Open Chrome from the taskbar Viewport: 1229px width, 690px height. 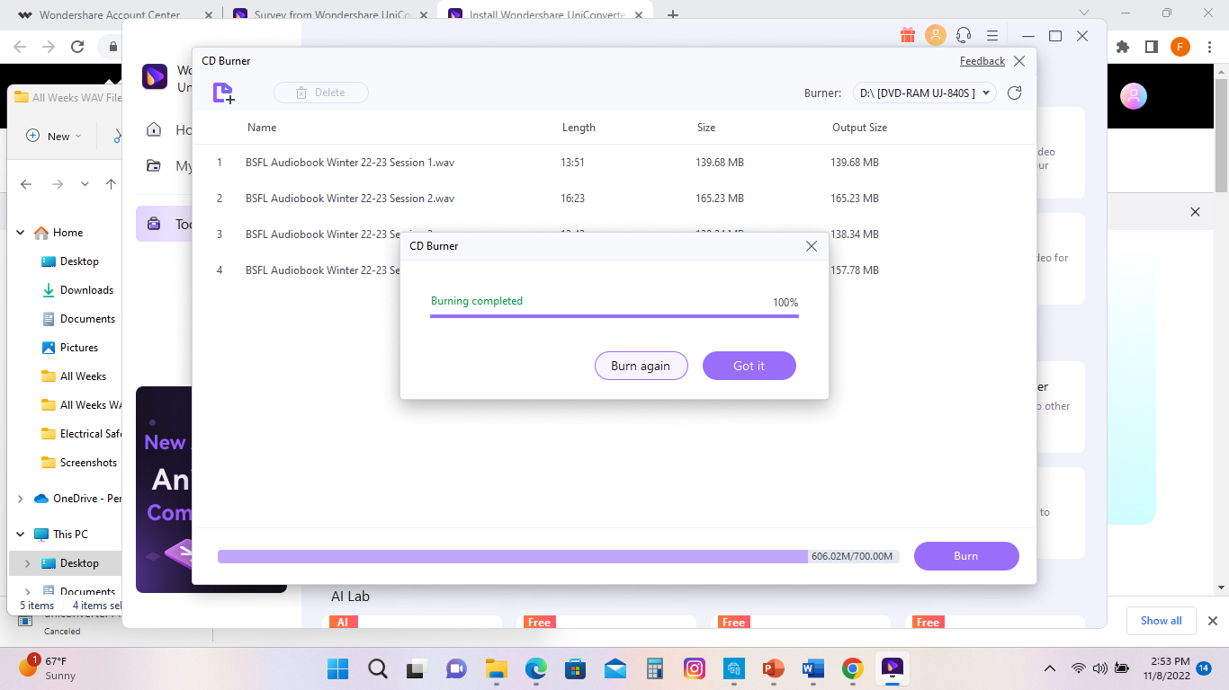852,668
